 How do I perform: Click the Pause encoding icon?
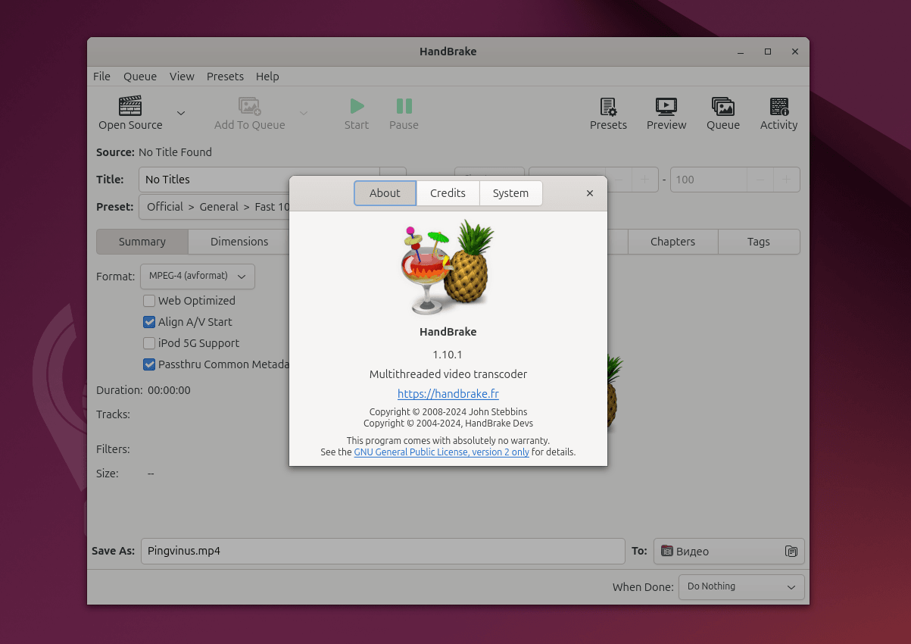(x=404, y=106)
